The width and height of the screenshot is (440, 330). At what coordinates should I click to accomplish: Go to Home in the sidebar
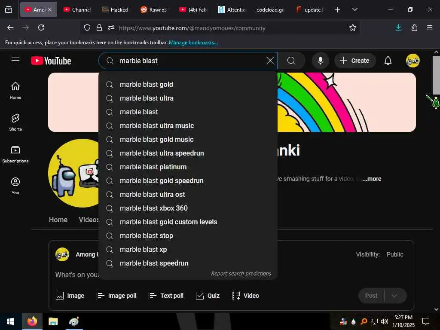(x=15, y=90)
